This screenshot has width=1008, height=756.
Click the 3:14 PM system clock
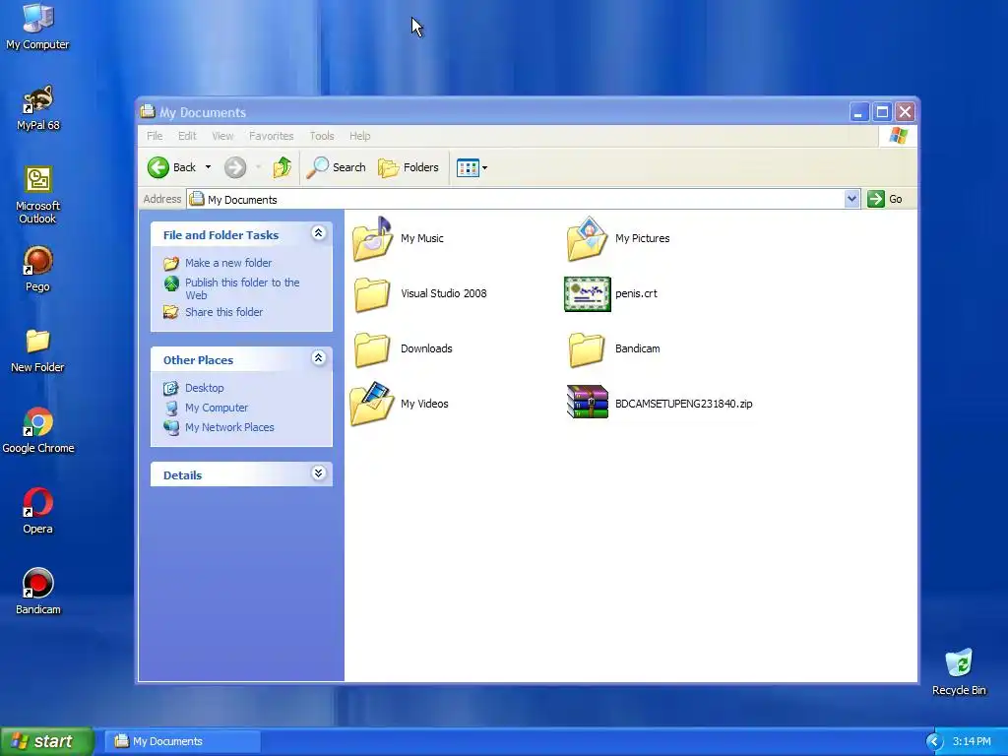pos(972,742)
